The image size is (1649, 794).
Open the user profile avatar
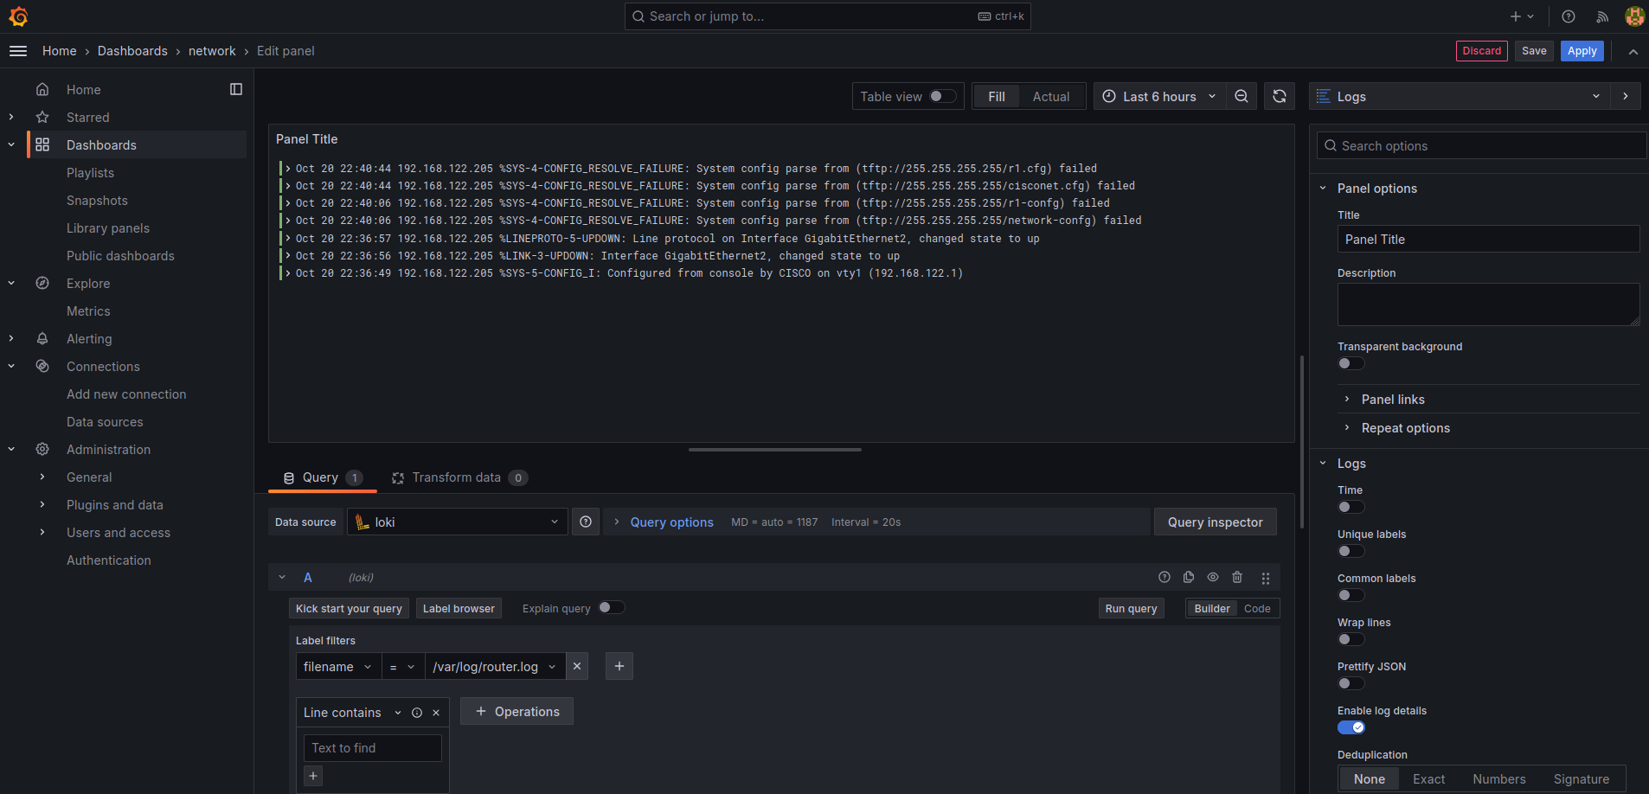coord(1634,16)
